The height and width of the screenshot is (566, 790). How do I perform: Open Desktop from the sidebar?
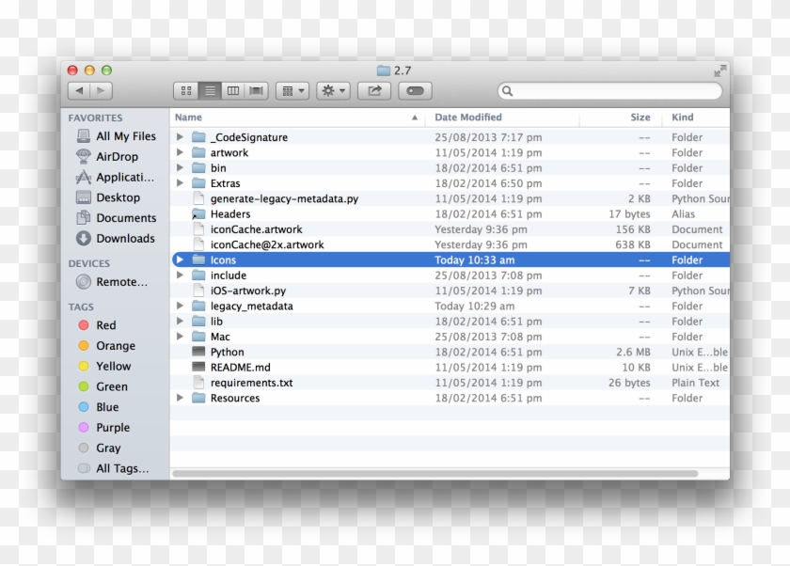coord(110,197)
